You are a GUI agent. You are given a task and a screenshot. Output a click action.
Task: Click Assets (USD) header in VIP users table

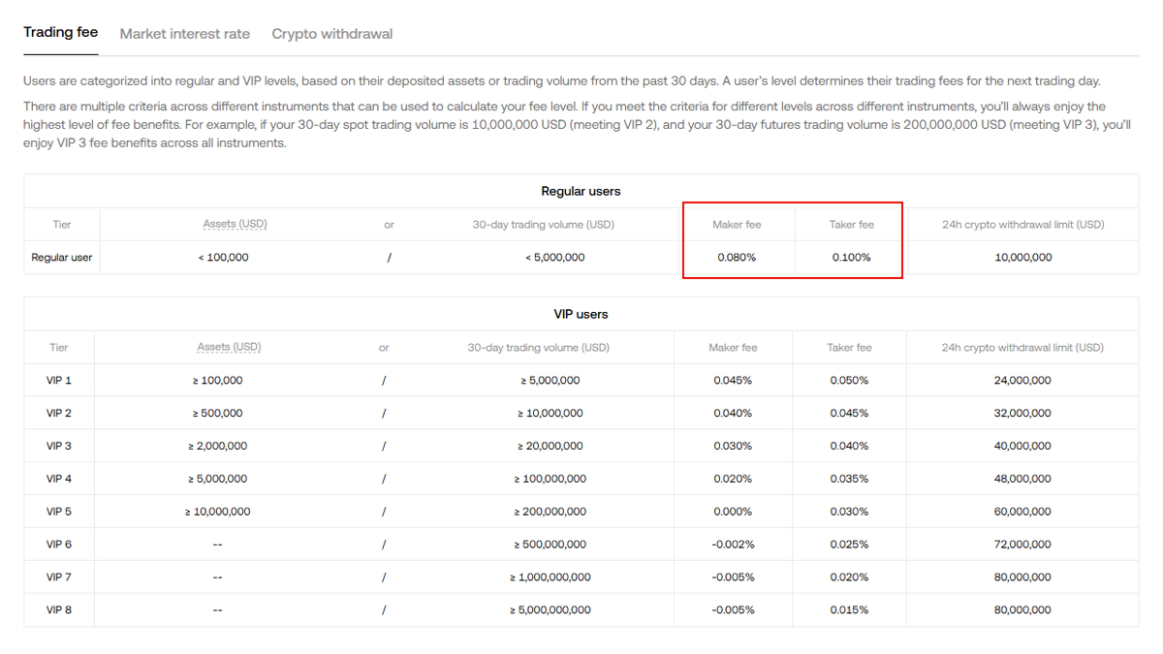(229, 348)
